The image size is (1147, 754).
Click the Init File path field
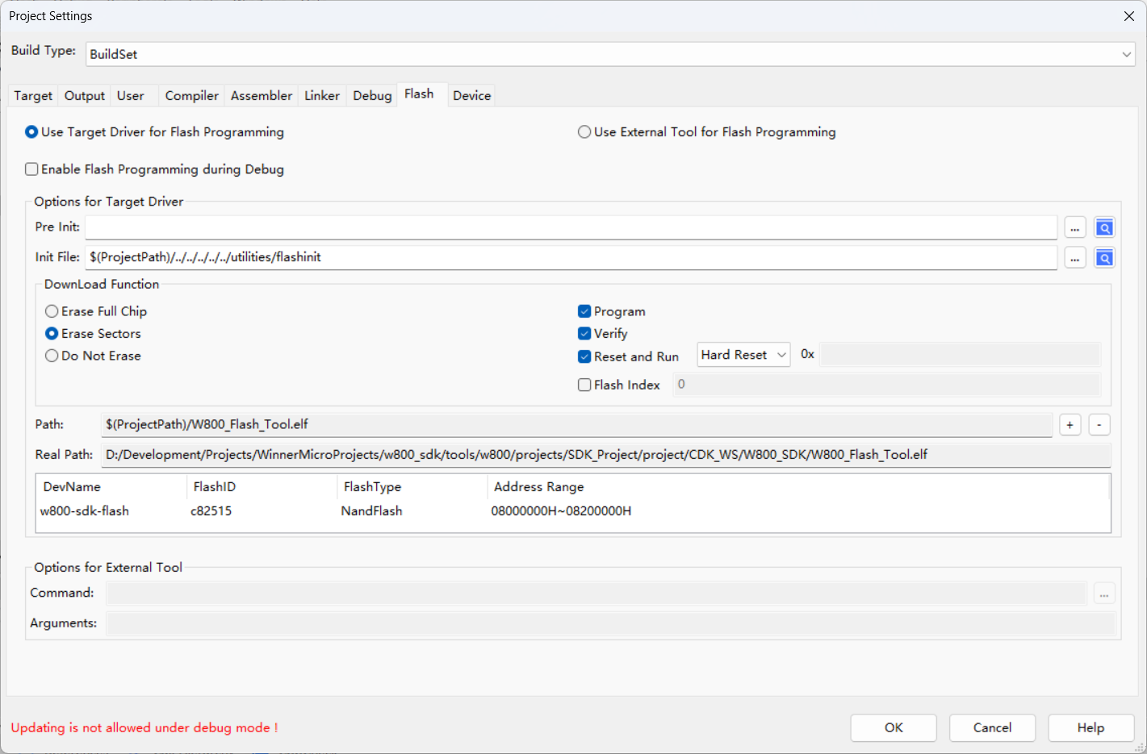pyautogui.click(x=571, y=257)
